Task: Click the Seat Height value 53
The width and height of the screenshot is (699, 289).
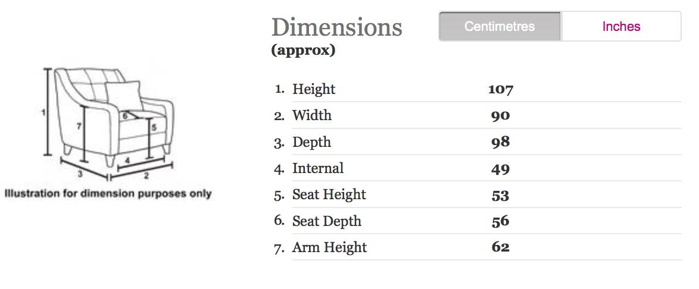Action: point(500,195)
